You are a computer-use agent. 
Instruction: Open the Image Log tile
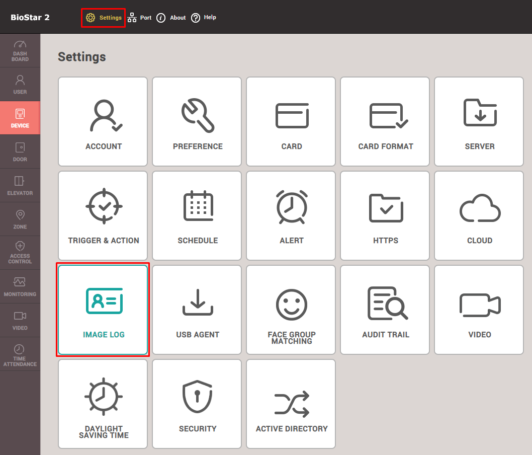(x=103, y=310)
